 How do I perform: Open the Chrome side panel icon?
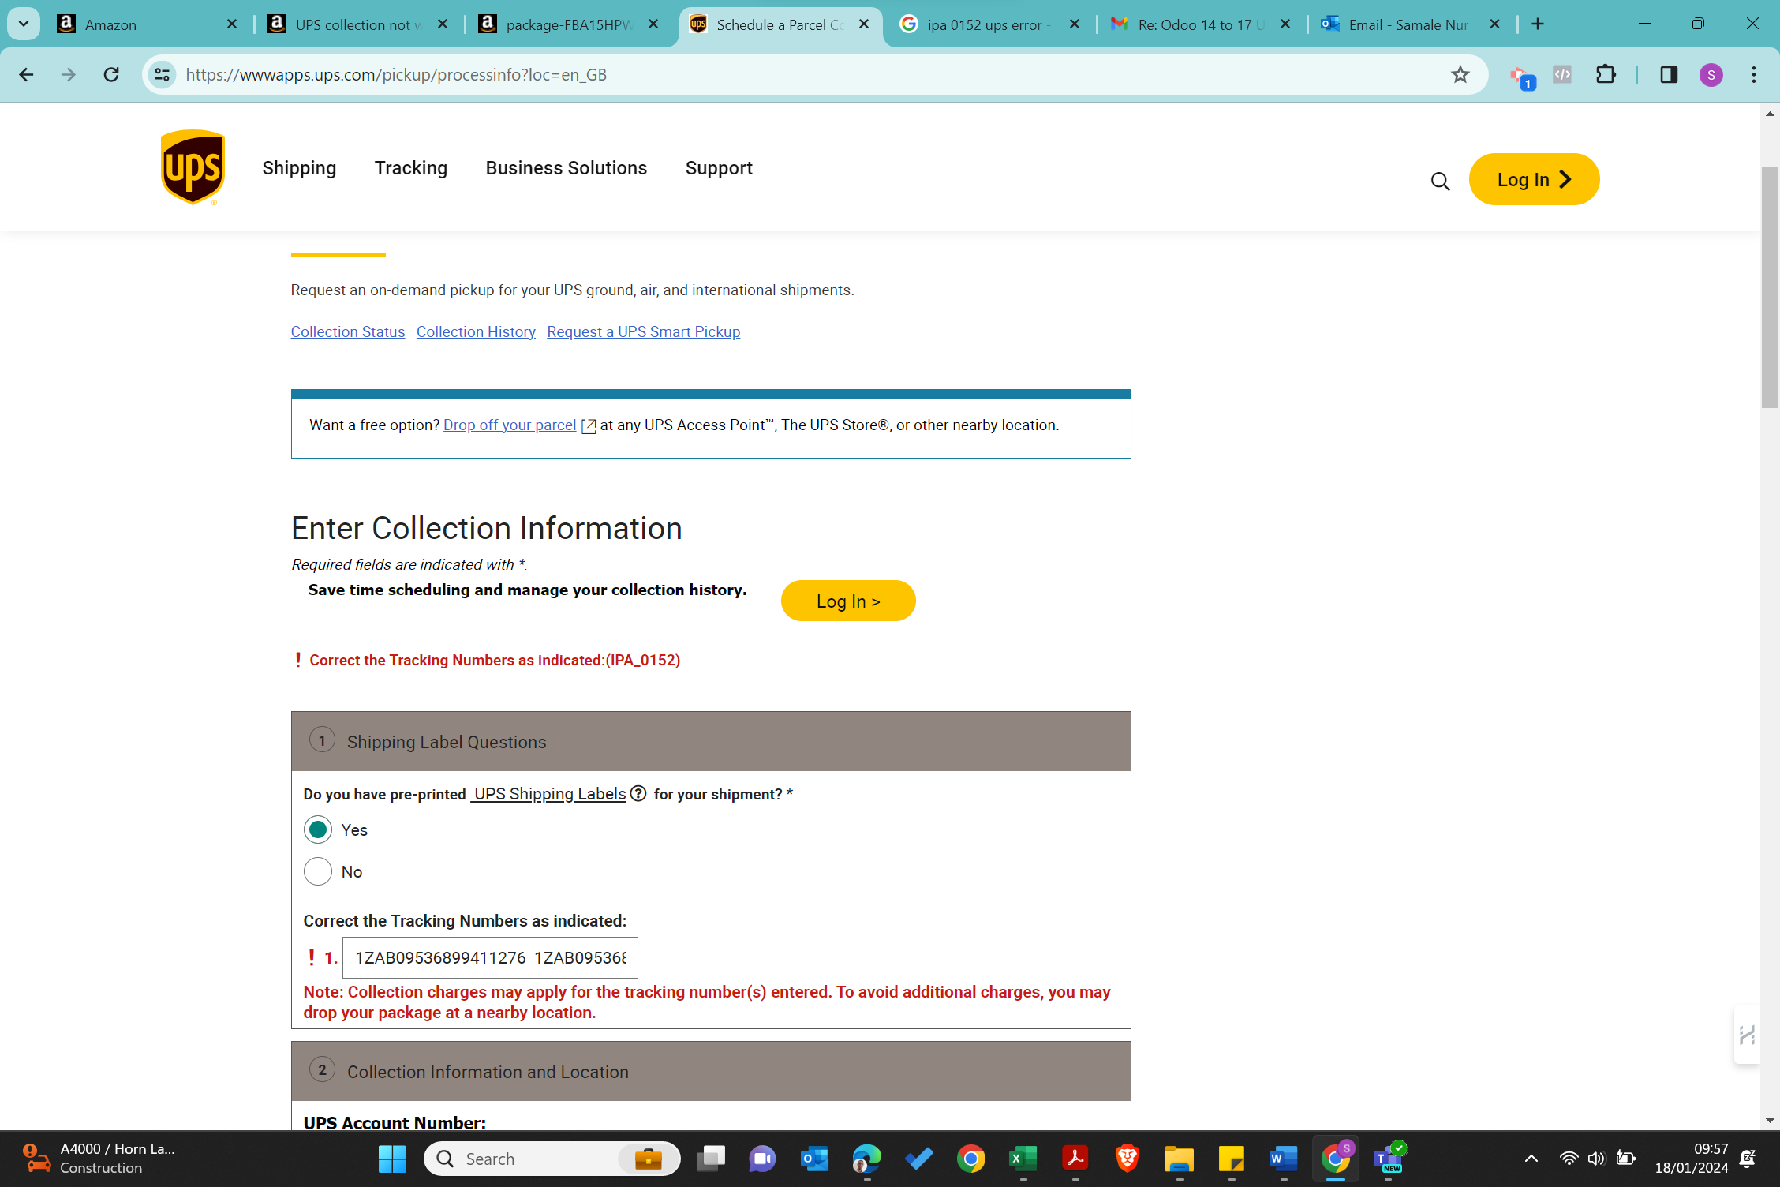[x=1668, y=74]
